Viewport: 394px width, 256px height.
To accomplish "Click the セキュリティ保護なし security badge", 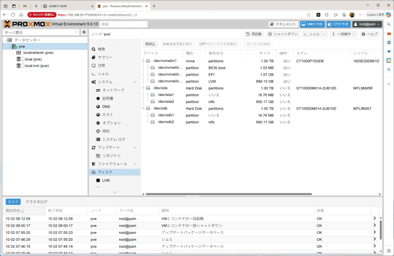I will 42,15.
